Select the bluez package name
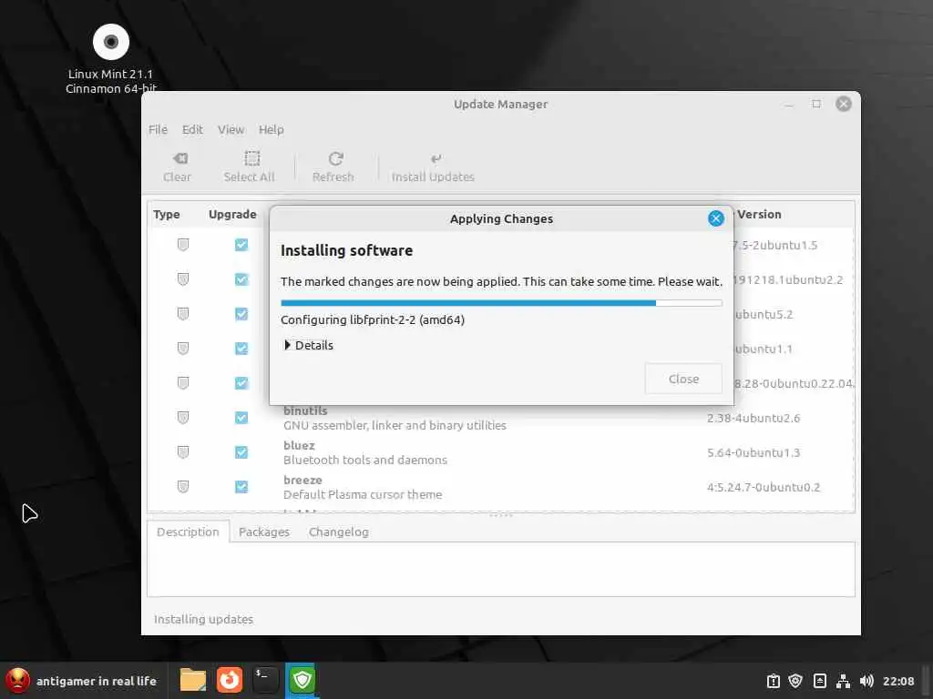 (x=299, y=445)
